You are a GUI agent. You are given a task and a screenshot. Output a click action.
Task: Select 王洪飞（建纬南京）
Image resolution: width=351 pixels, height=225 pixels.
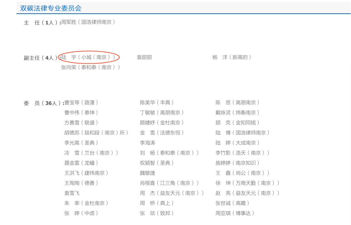click(86, 173)
